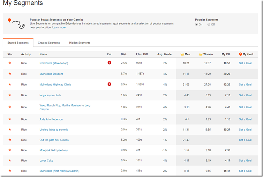
Task: Unstar the long canyon climb segment
Action: click(x=10, y=95)
